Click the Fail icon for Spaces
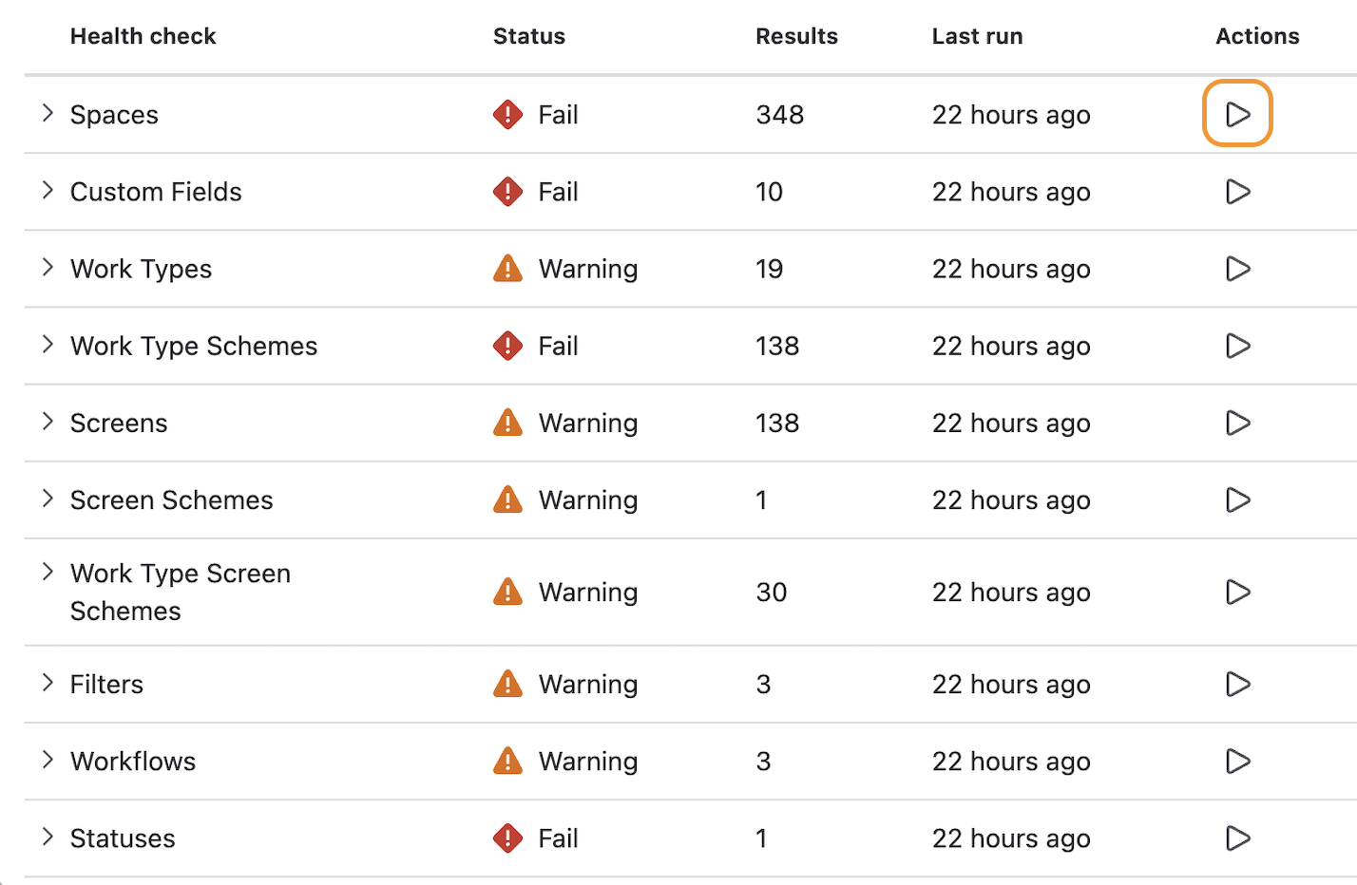The width and height of the screenshot is (1357, 885). (507, 115)
